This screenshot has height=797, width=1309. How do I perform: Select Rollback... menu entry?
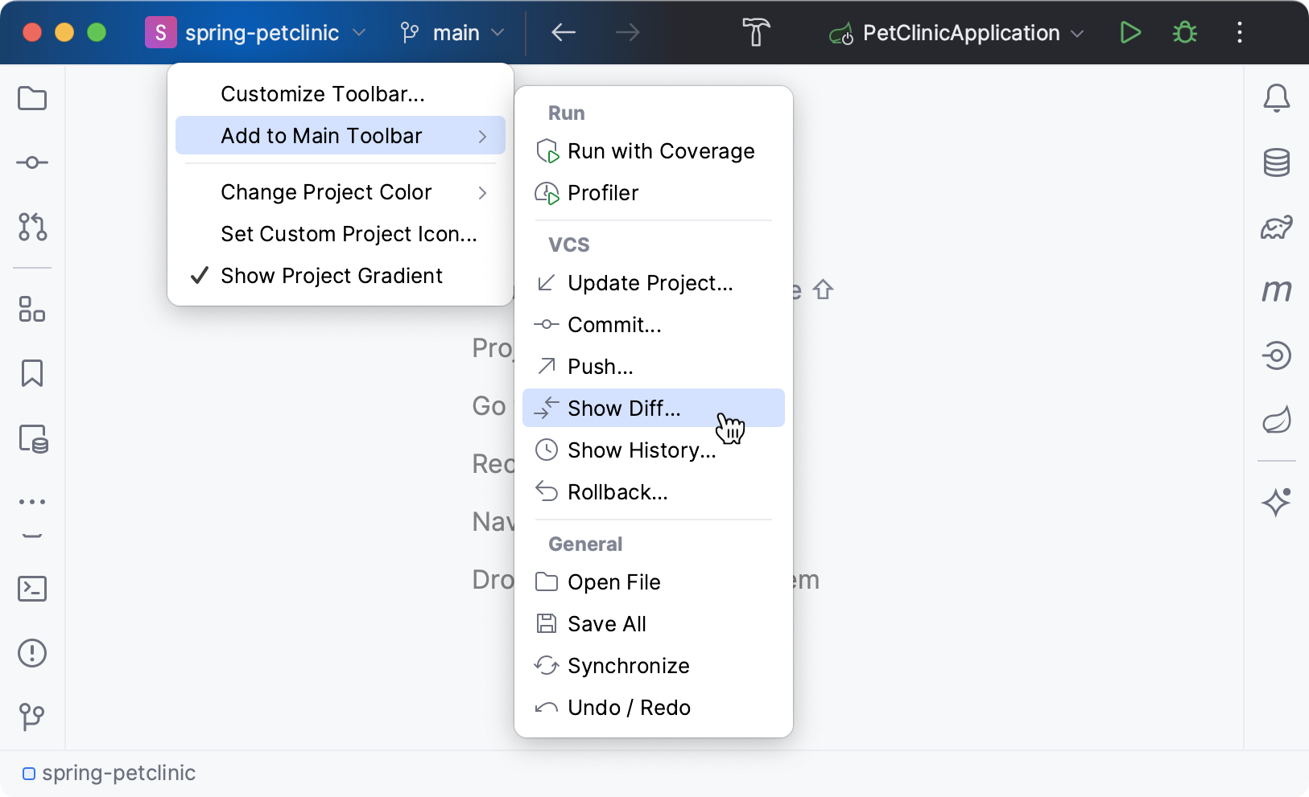pos(654,492)
